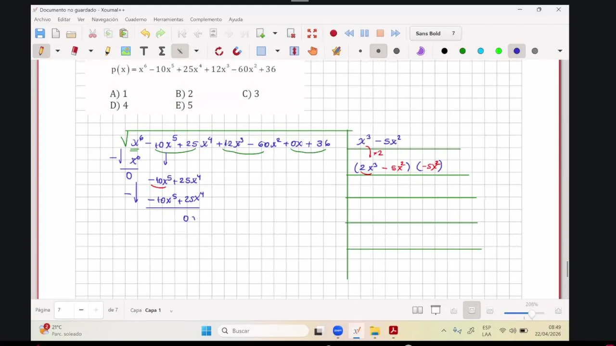Viewport: 616px width, 346px height.
Task: Select the Insert Image tool
Action: tap(126, 51)
